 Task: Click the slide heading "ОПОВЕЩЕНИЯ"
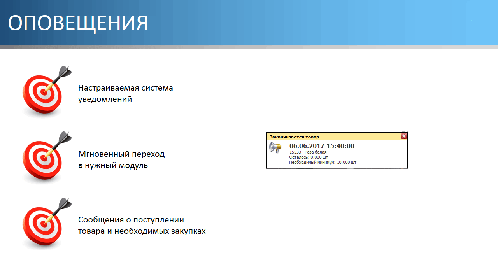tap(78, 23)
